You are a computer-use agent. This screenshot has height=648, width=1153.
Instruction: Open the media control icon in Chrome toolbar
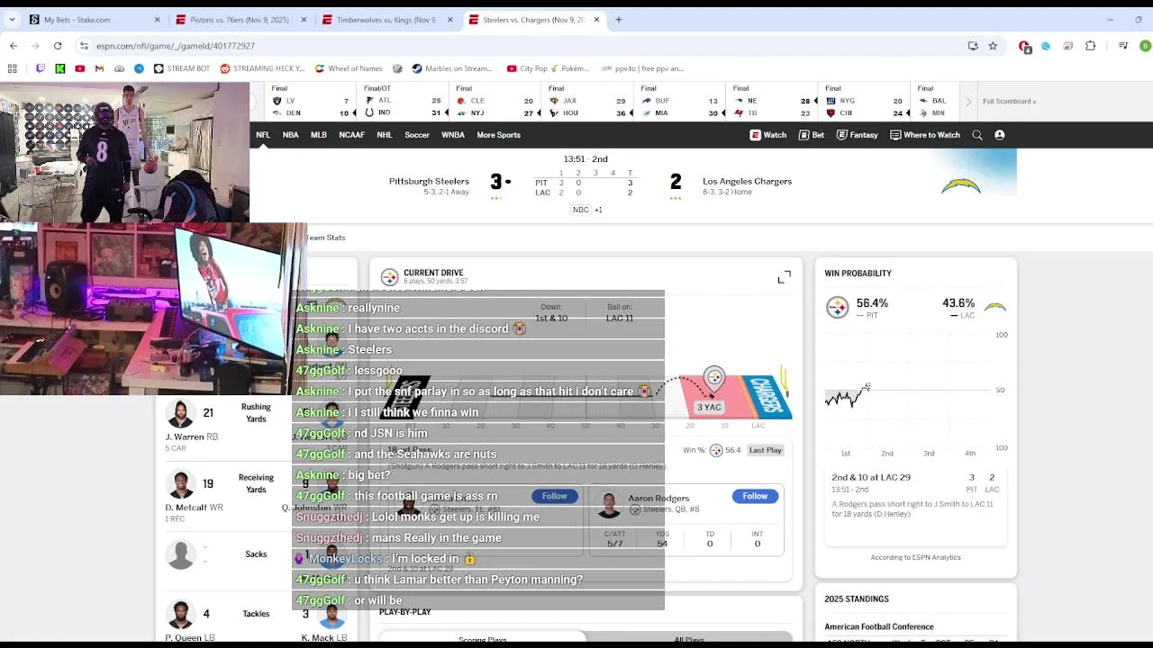[1123, 46]
